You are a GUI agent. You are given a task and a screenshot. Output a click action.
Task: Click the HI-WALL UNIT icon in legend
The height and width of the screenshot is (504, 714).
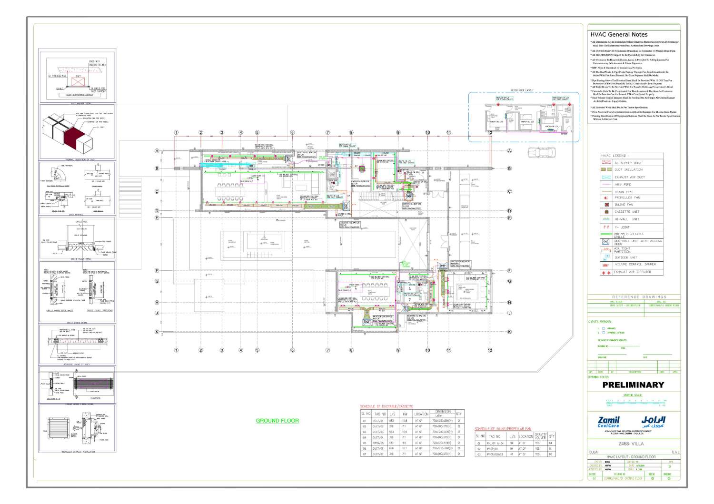click(x=605, y=219)
